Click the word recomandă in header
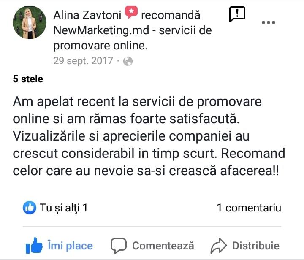Screen dimensions: 304x260 point(171,15)
